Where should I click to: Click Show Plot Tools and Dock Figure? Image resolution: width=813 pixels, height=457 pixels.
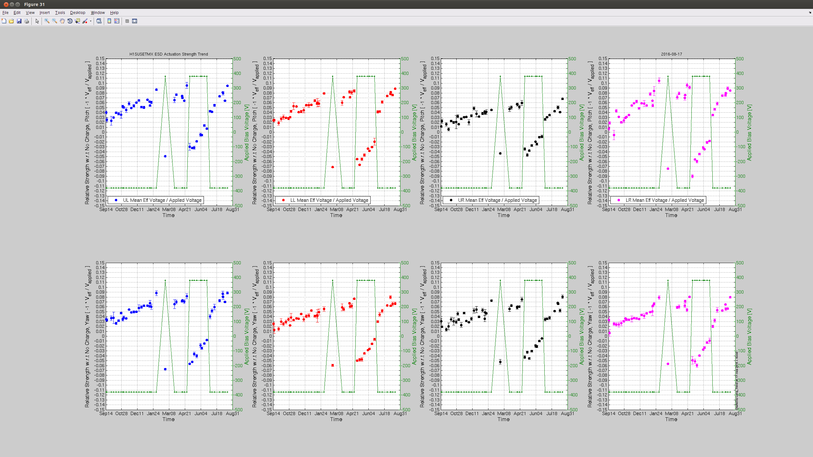(135, 21)
